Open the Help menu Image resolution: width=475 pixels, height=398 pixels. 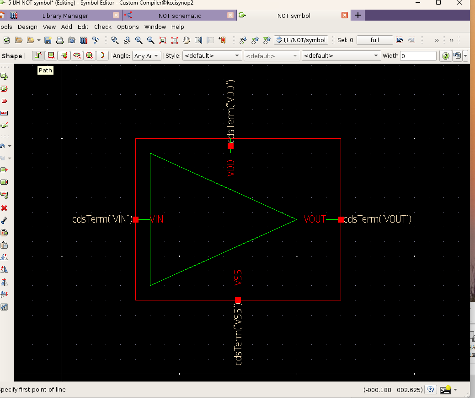point(177,27)
